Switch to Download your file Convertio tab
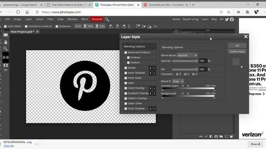Screen dimensions: 266x149 point(165,5)
